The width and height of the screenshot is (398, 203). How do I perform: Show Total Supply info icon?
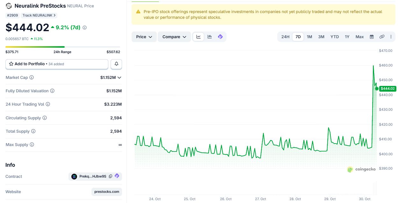point(33,131)
